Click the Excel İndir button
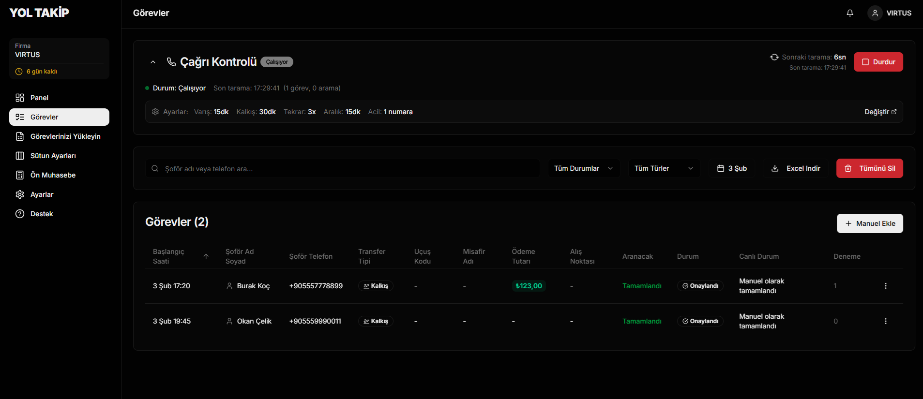 [795, 168]
